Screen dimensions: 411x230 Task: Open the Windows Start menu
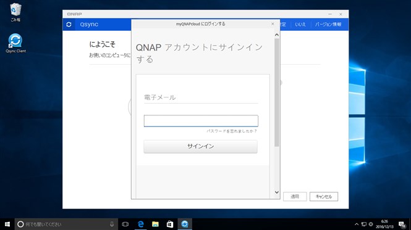7,224
